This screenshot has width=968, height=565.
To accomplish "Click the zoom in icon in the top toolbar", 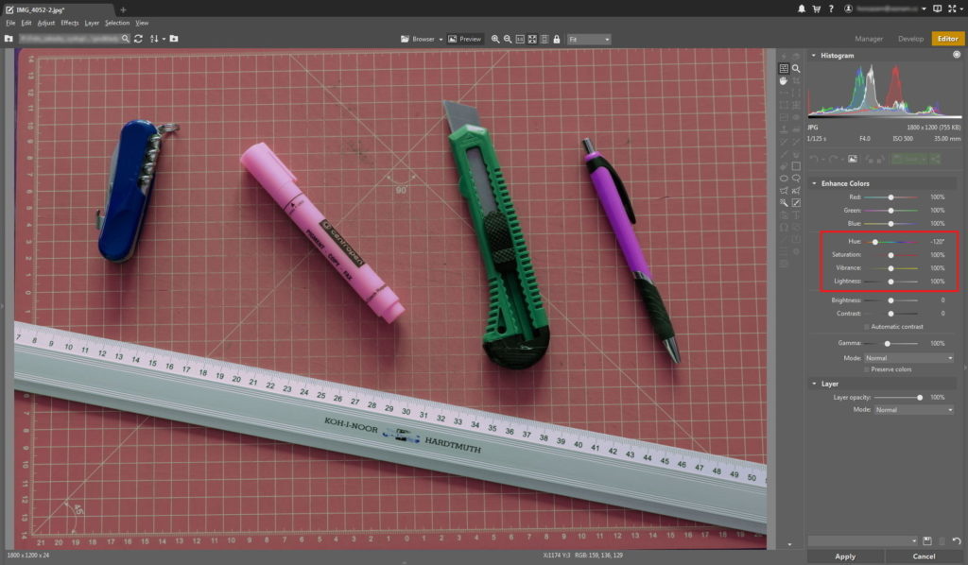I will click(495, 39).
